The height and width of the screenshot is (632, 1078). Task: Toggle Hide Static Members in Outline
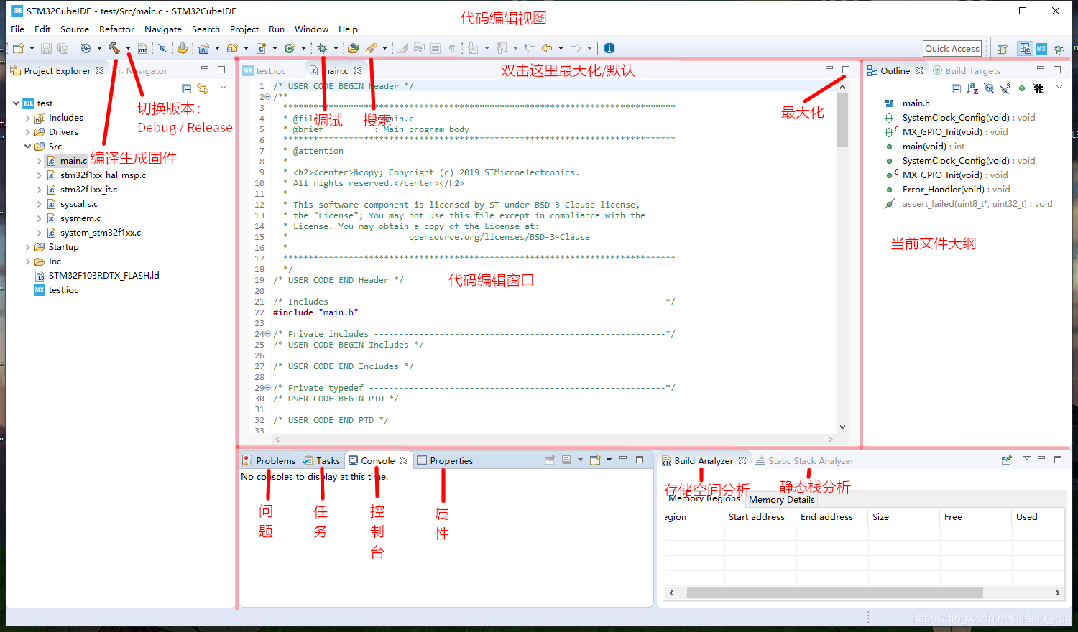1005,88
